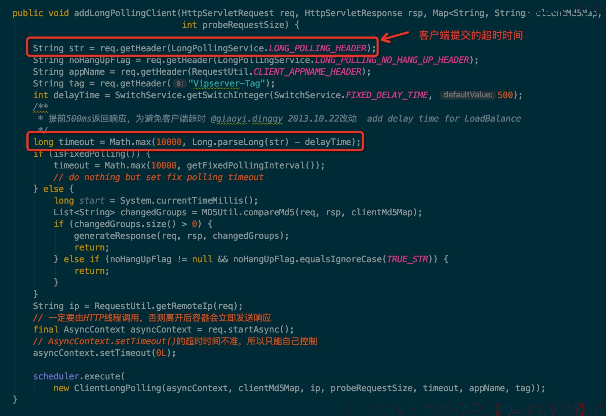606x416 pixels.
Task: Click the probeRequestSize parameter declaration
Action: pos(233,25)
